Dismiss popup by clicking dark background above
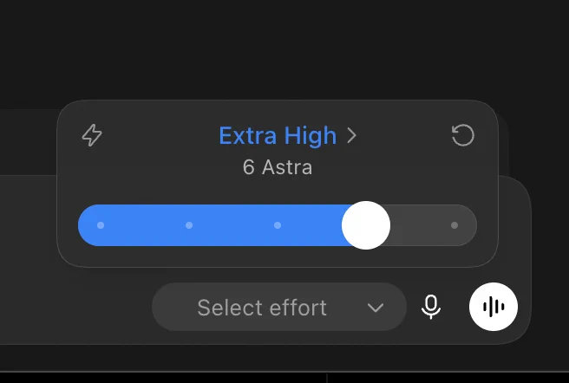The width and height of the screenshot is (569, 383). (284, 47)
